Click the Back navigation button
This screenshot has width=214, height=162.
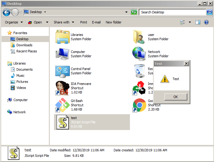coord(7,12)
